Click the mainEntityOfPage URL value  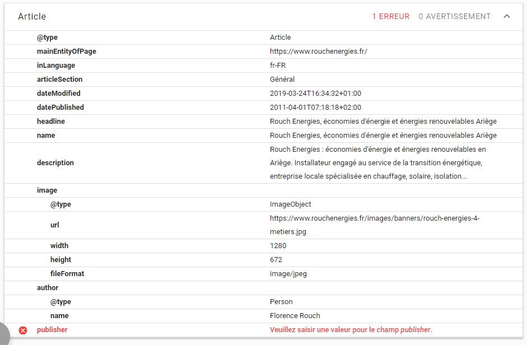coord(318,51)
